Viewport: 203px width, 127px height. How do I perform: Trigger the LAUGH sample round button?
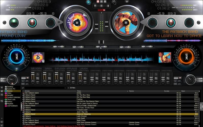pyautogui.click(x=80, y=82)
